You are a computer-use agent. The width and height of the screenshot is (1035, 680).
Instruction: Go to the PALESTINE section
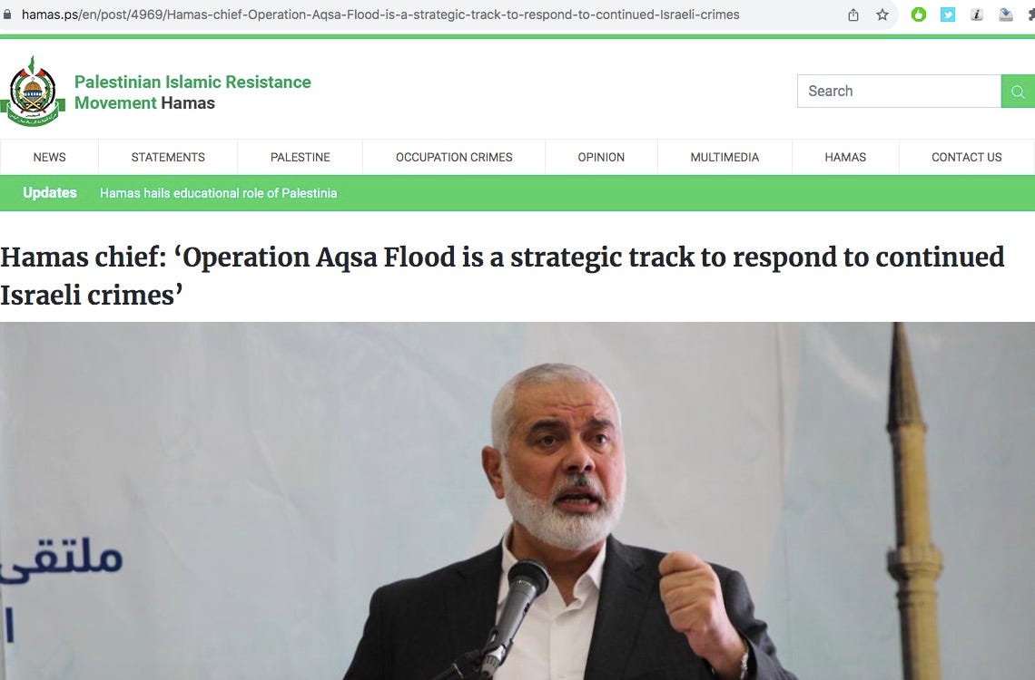coord(301,158)
